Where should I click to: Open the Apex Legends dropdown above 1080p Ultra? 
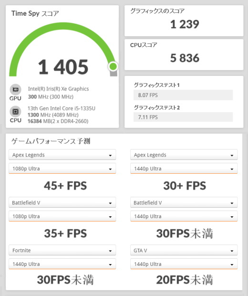62,155
